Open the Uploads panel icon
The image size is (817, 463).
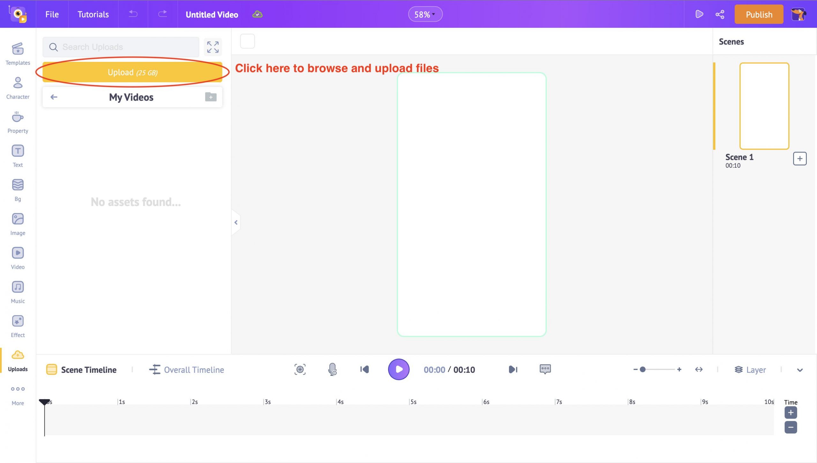18,359
